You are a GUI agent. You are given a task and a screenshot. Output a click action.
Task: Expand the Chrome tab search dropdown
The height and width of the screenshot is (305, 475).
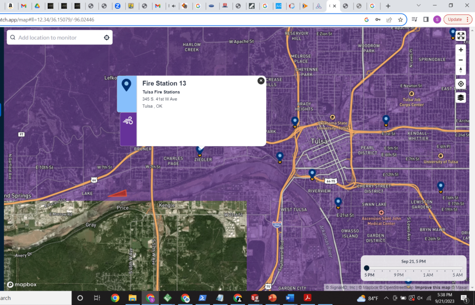coord(419,6)
